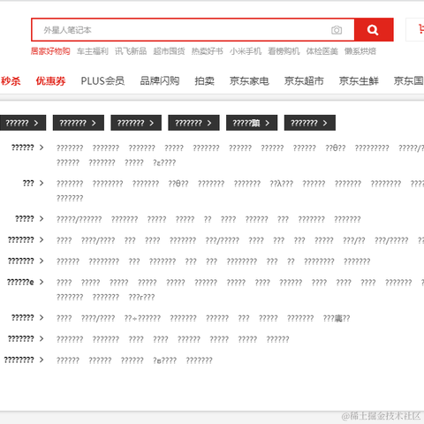Click the camera image-search icon
Viewport: 424px width, 424px height.
click(x=337, y=30)
